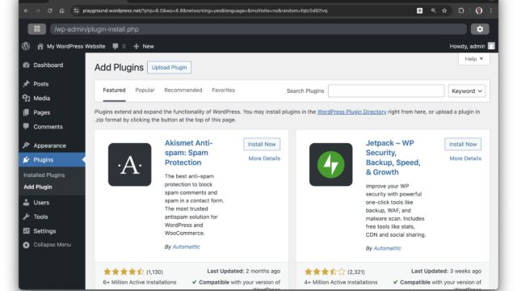This screenshot has height=291, width=517.
Task: Click the Akismet plugin icon
Action: coord(129,164)
